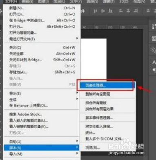Open the Paragraph panel pilcrow icon

coord(154,70)
